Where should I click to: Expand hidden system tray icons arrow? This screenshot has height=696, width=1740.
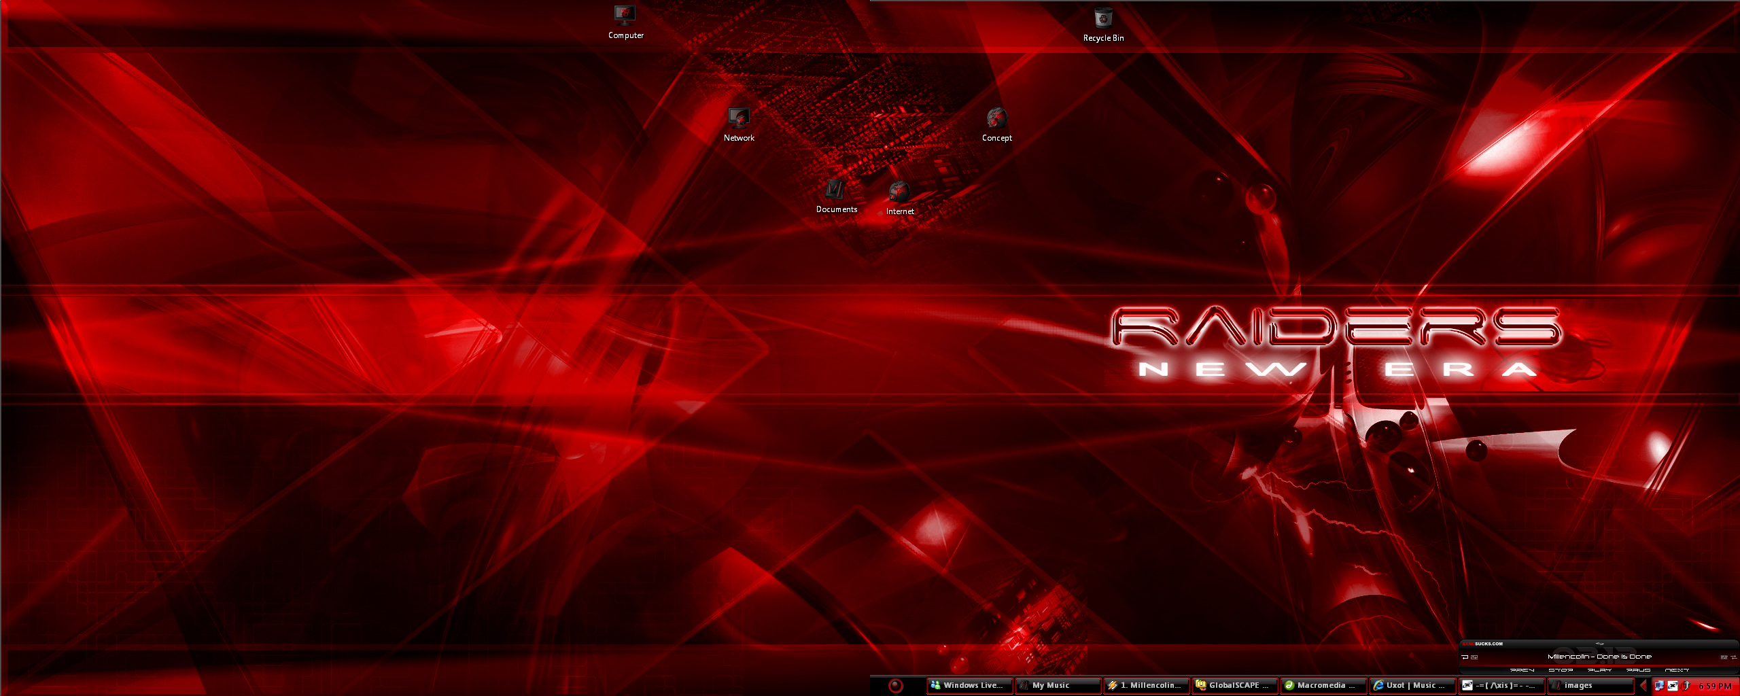(x=1643, y=686)
